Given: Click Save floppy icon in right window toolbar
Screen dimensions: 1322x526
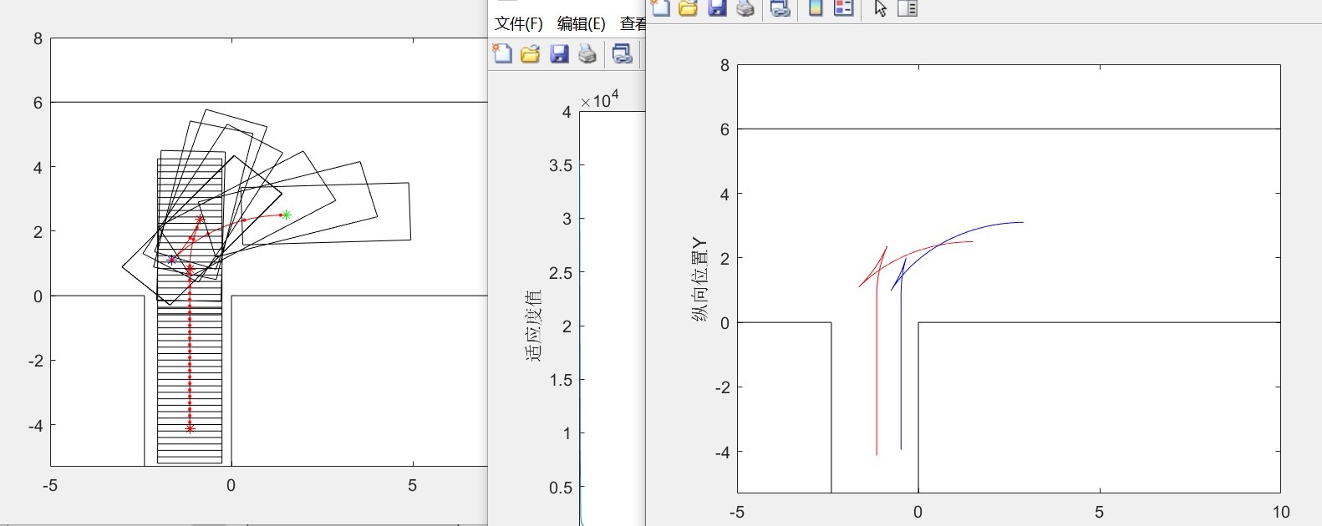Looking at the screenshot, I should coord(717,8).
